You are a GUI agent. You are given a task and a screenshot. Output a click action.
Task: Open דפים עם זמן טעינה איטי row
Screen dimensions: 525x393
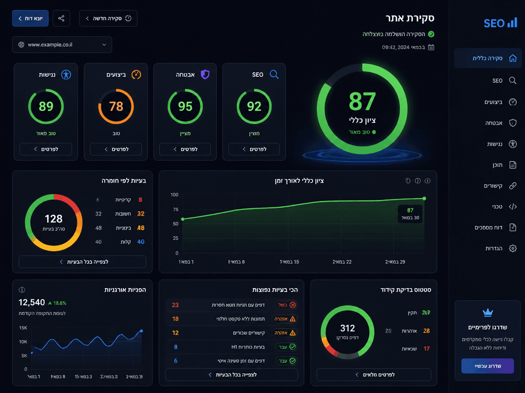pos(232,361)
